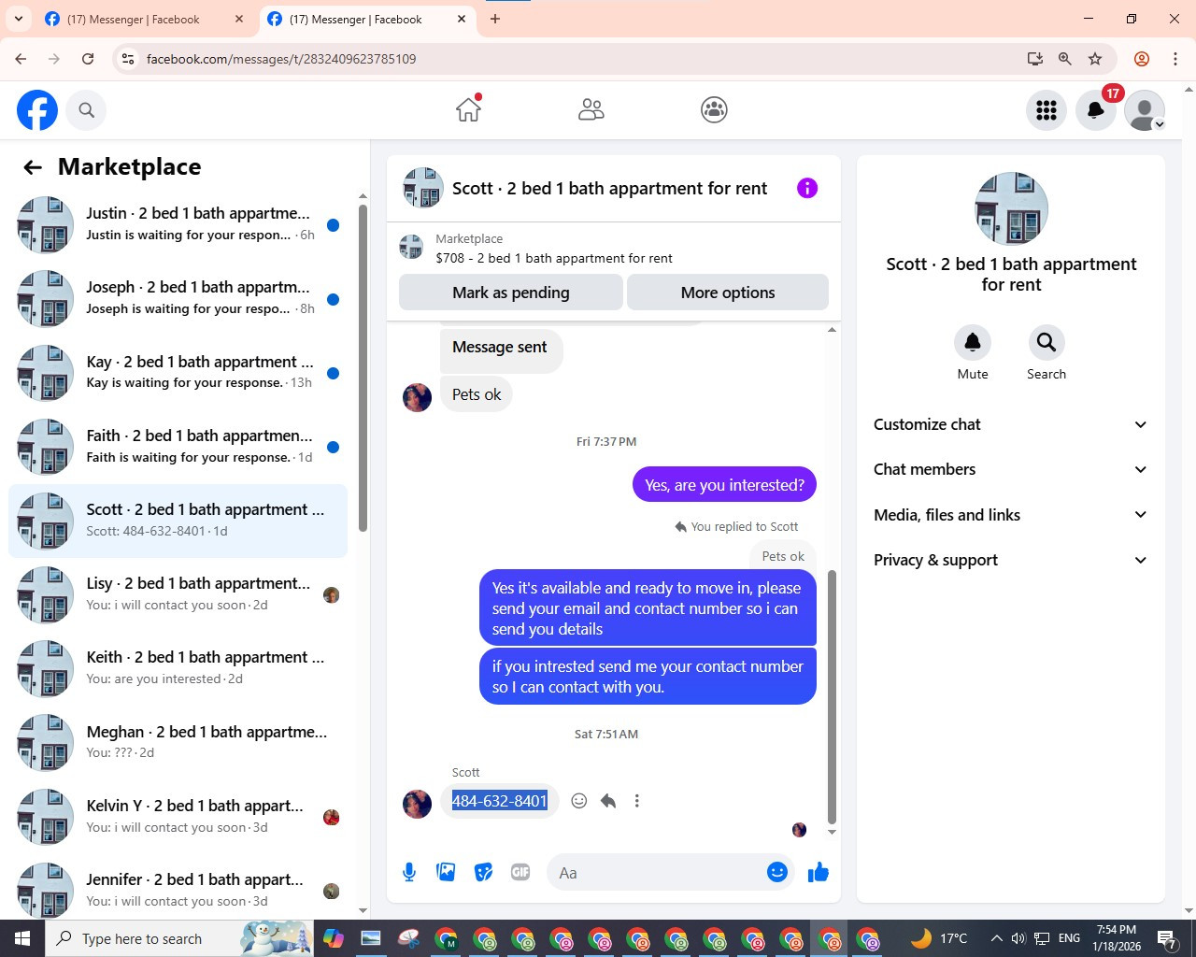Open Kay's apartment conversation
1196x957 pixels.
coord(178,372)
